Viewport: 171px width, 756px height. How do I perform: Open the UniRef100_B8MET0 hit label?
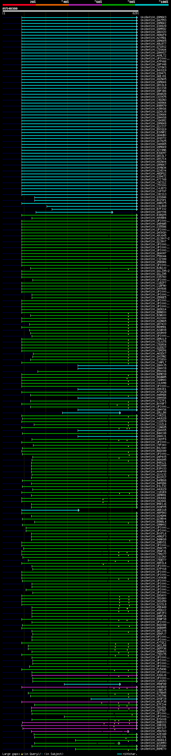[x=153, y=749]
